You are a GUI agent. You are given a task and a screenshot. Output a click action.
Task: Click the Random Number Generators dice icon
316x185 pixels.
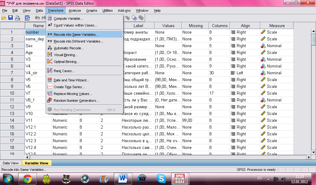click(x=50, y=100)
